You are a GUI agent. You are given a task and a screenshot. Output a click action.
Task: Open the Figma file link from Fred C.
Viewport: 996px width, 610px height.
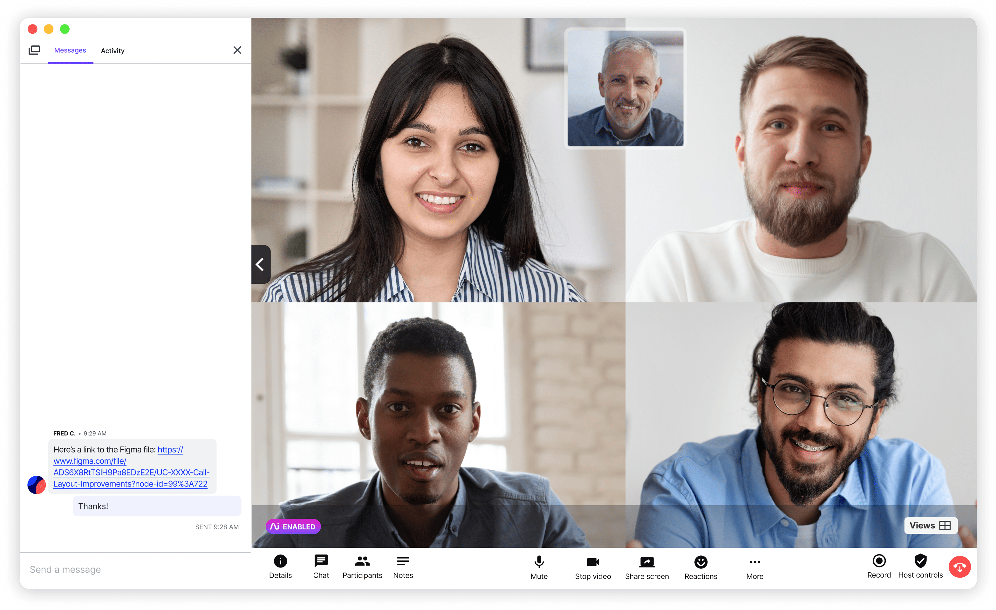[x=131, y=466]
